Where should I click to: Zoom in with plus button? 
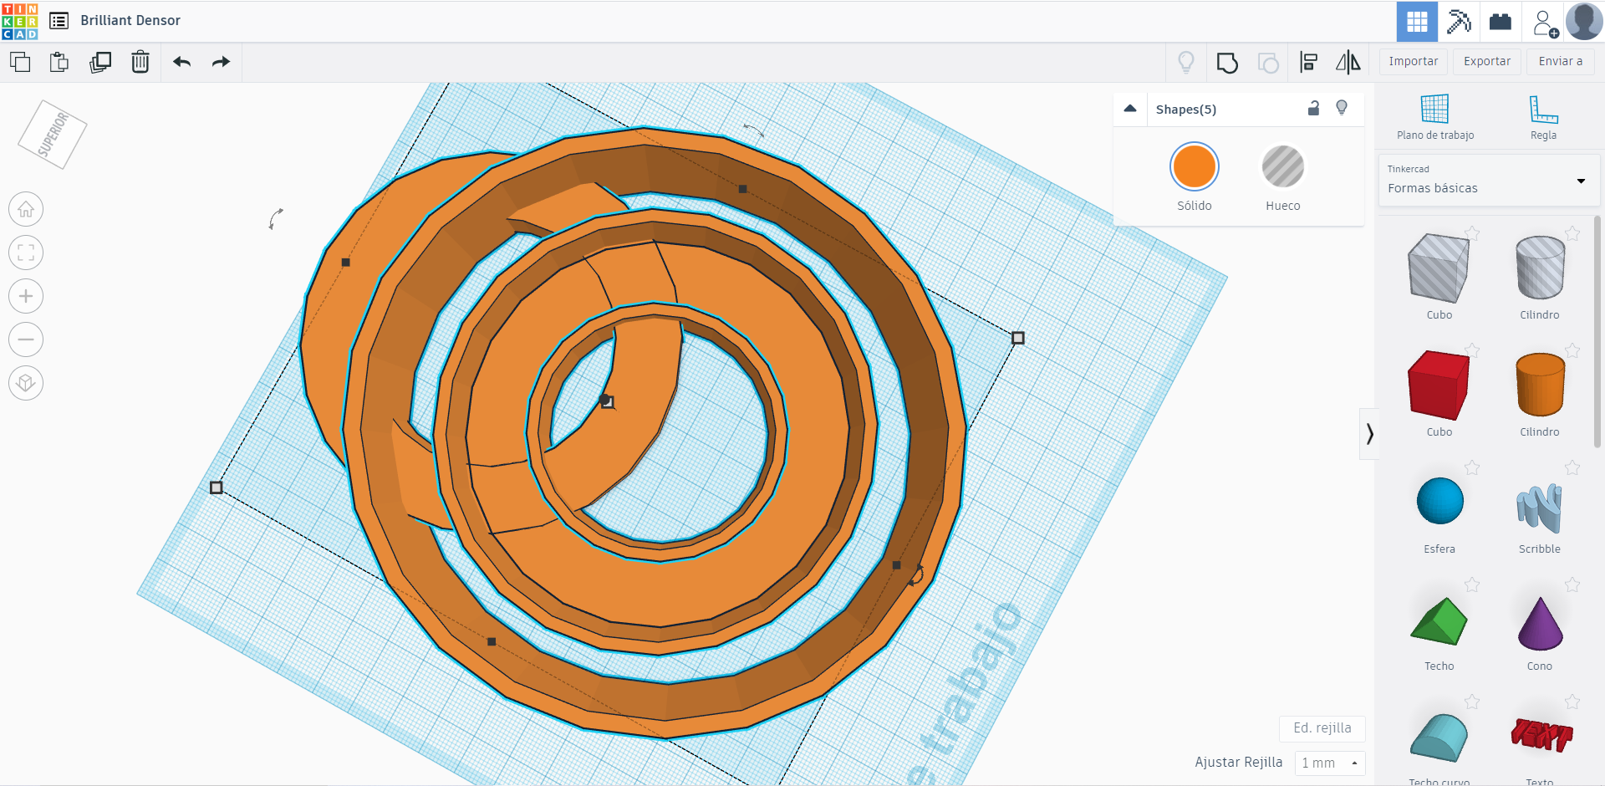click(26, 296)
